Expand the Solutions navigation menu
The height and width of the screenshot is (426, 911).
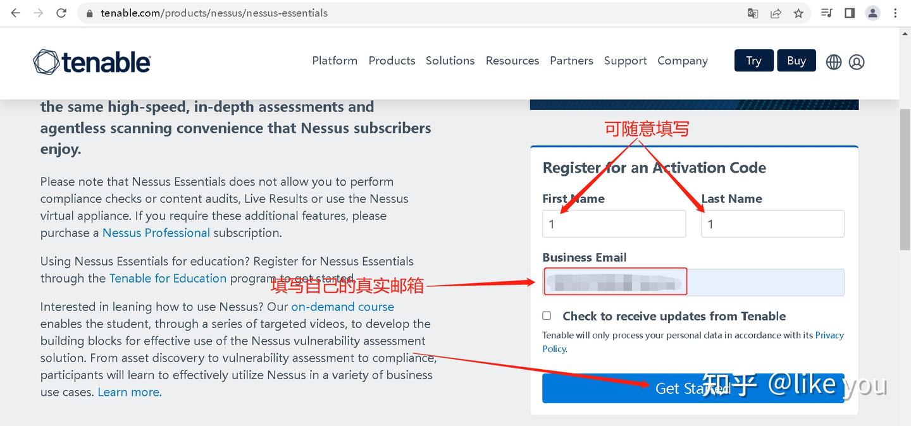coord(450,61)
